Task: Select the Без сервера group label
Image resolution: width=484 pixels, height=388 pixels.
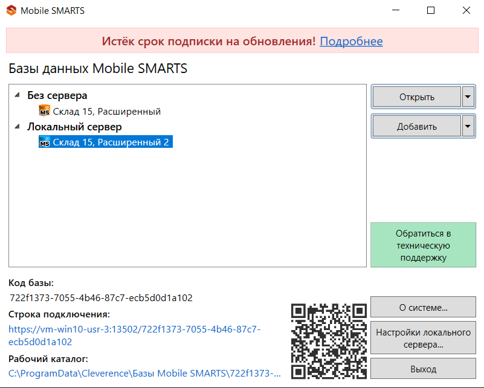Action: pos(57,95)
